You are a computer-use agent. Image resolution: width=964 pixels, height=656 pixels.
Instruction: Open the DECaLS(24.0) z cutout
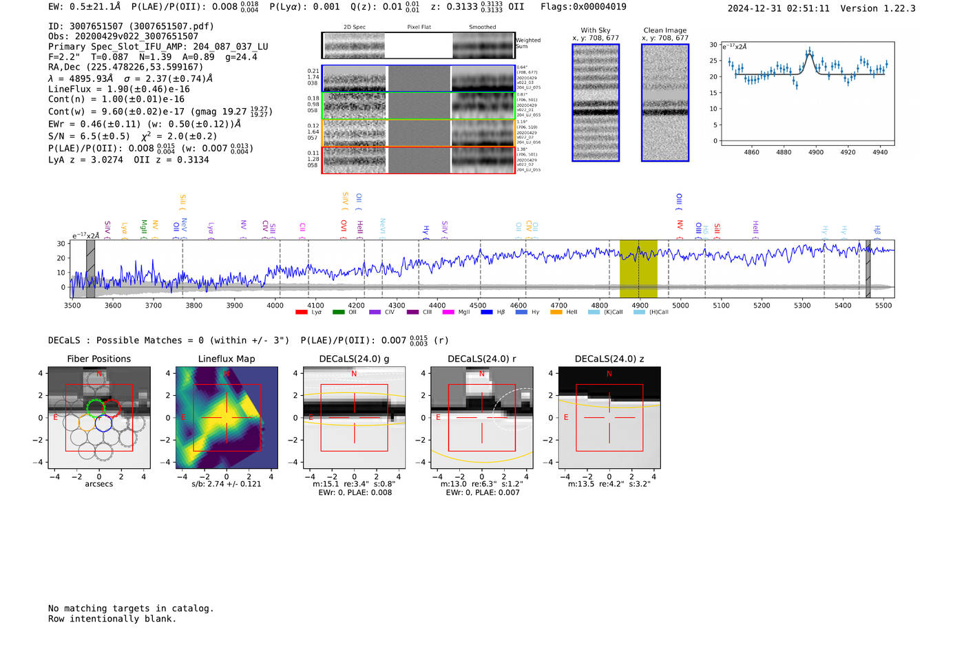click(609, 418)
